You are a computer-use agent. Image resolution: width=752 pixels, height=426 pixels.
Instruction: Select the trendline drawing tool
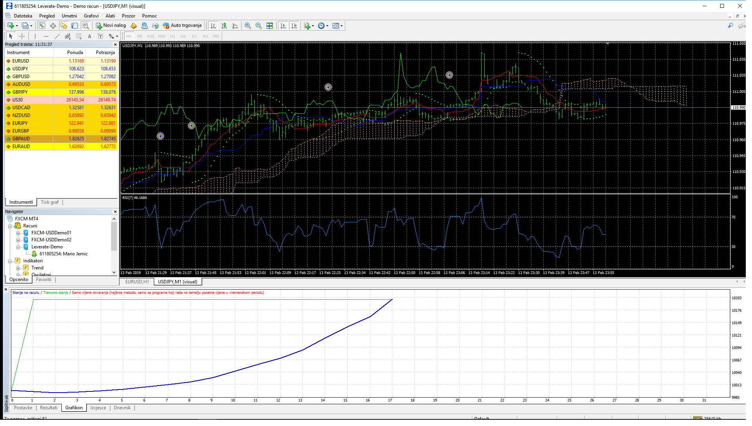(57, 36)
